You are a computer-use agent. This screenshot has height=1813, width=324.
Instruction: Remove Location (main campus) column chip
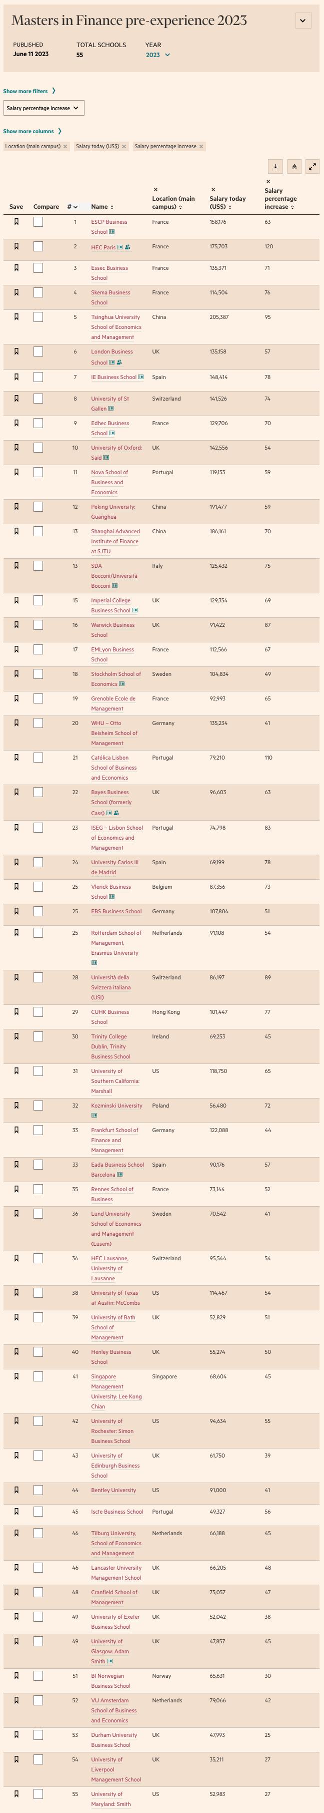[65, 146]
